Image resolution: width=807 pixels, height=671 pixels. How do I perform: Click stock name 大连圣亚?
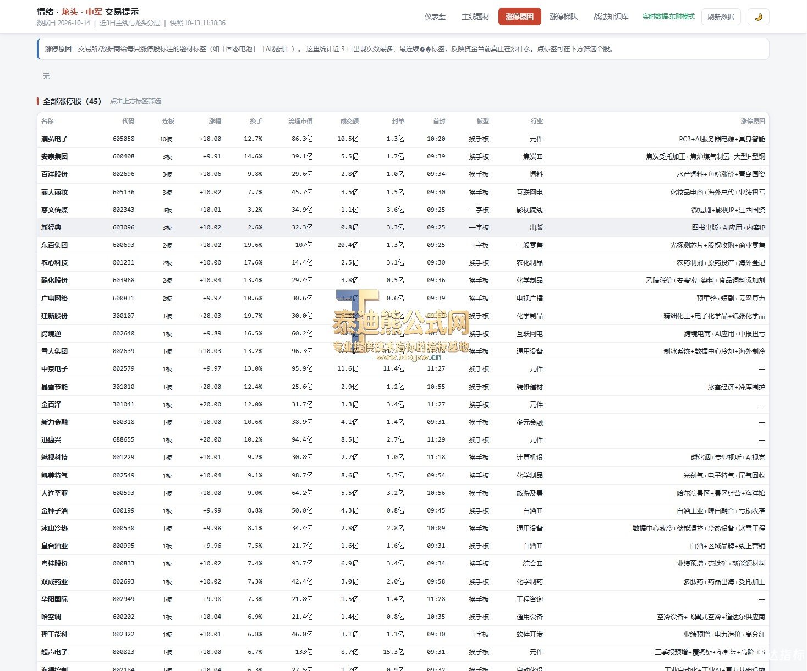[x=54, y=493]
